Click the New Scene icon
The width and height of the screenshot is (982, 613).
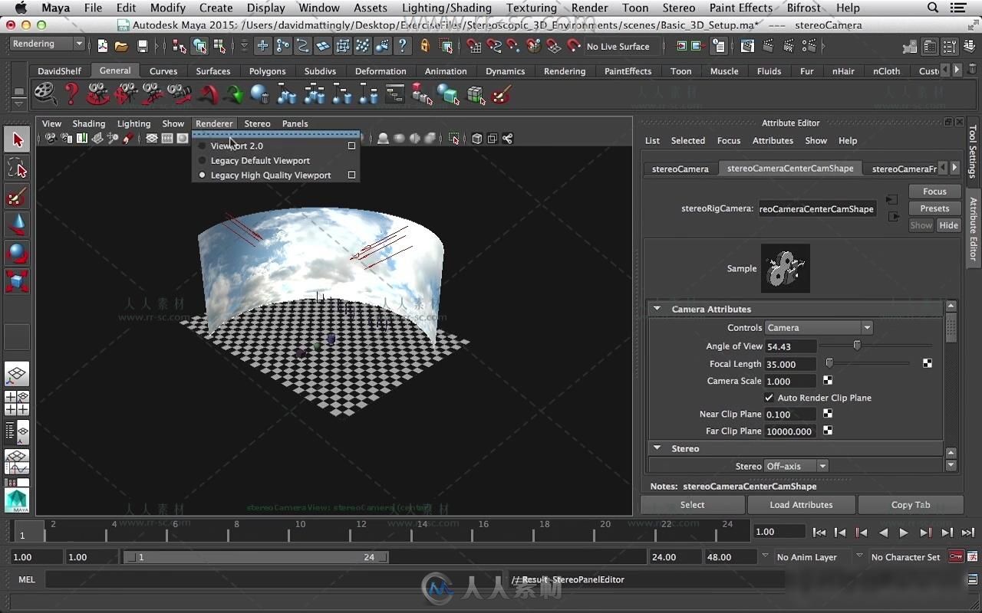click(102, 47)
